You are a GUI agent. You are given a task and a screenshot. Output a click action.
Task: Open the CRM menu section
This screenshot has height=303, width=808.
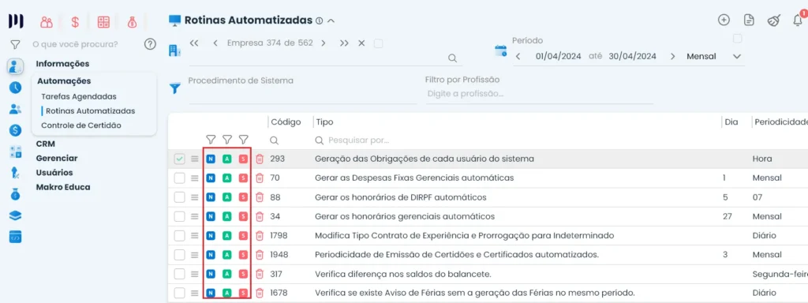tap(45, 144)
